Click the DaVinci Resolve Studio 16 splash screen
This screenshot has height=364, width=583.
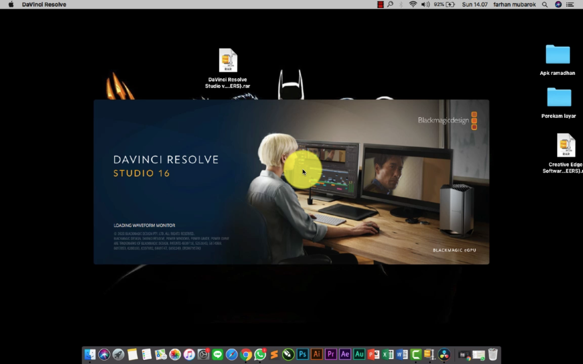[x=291, y=182]
